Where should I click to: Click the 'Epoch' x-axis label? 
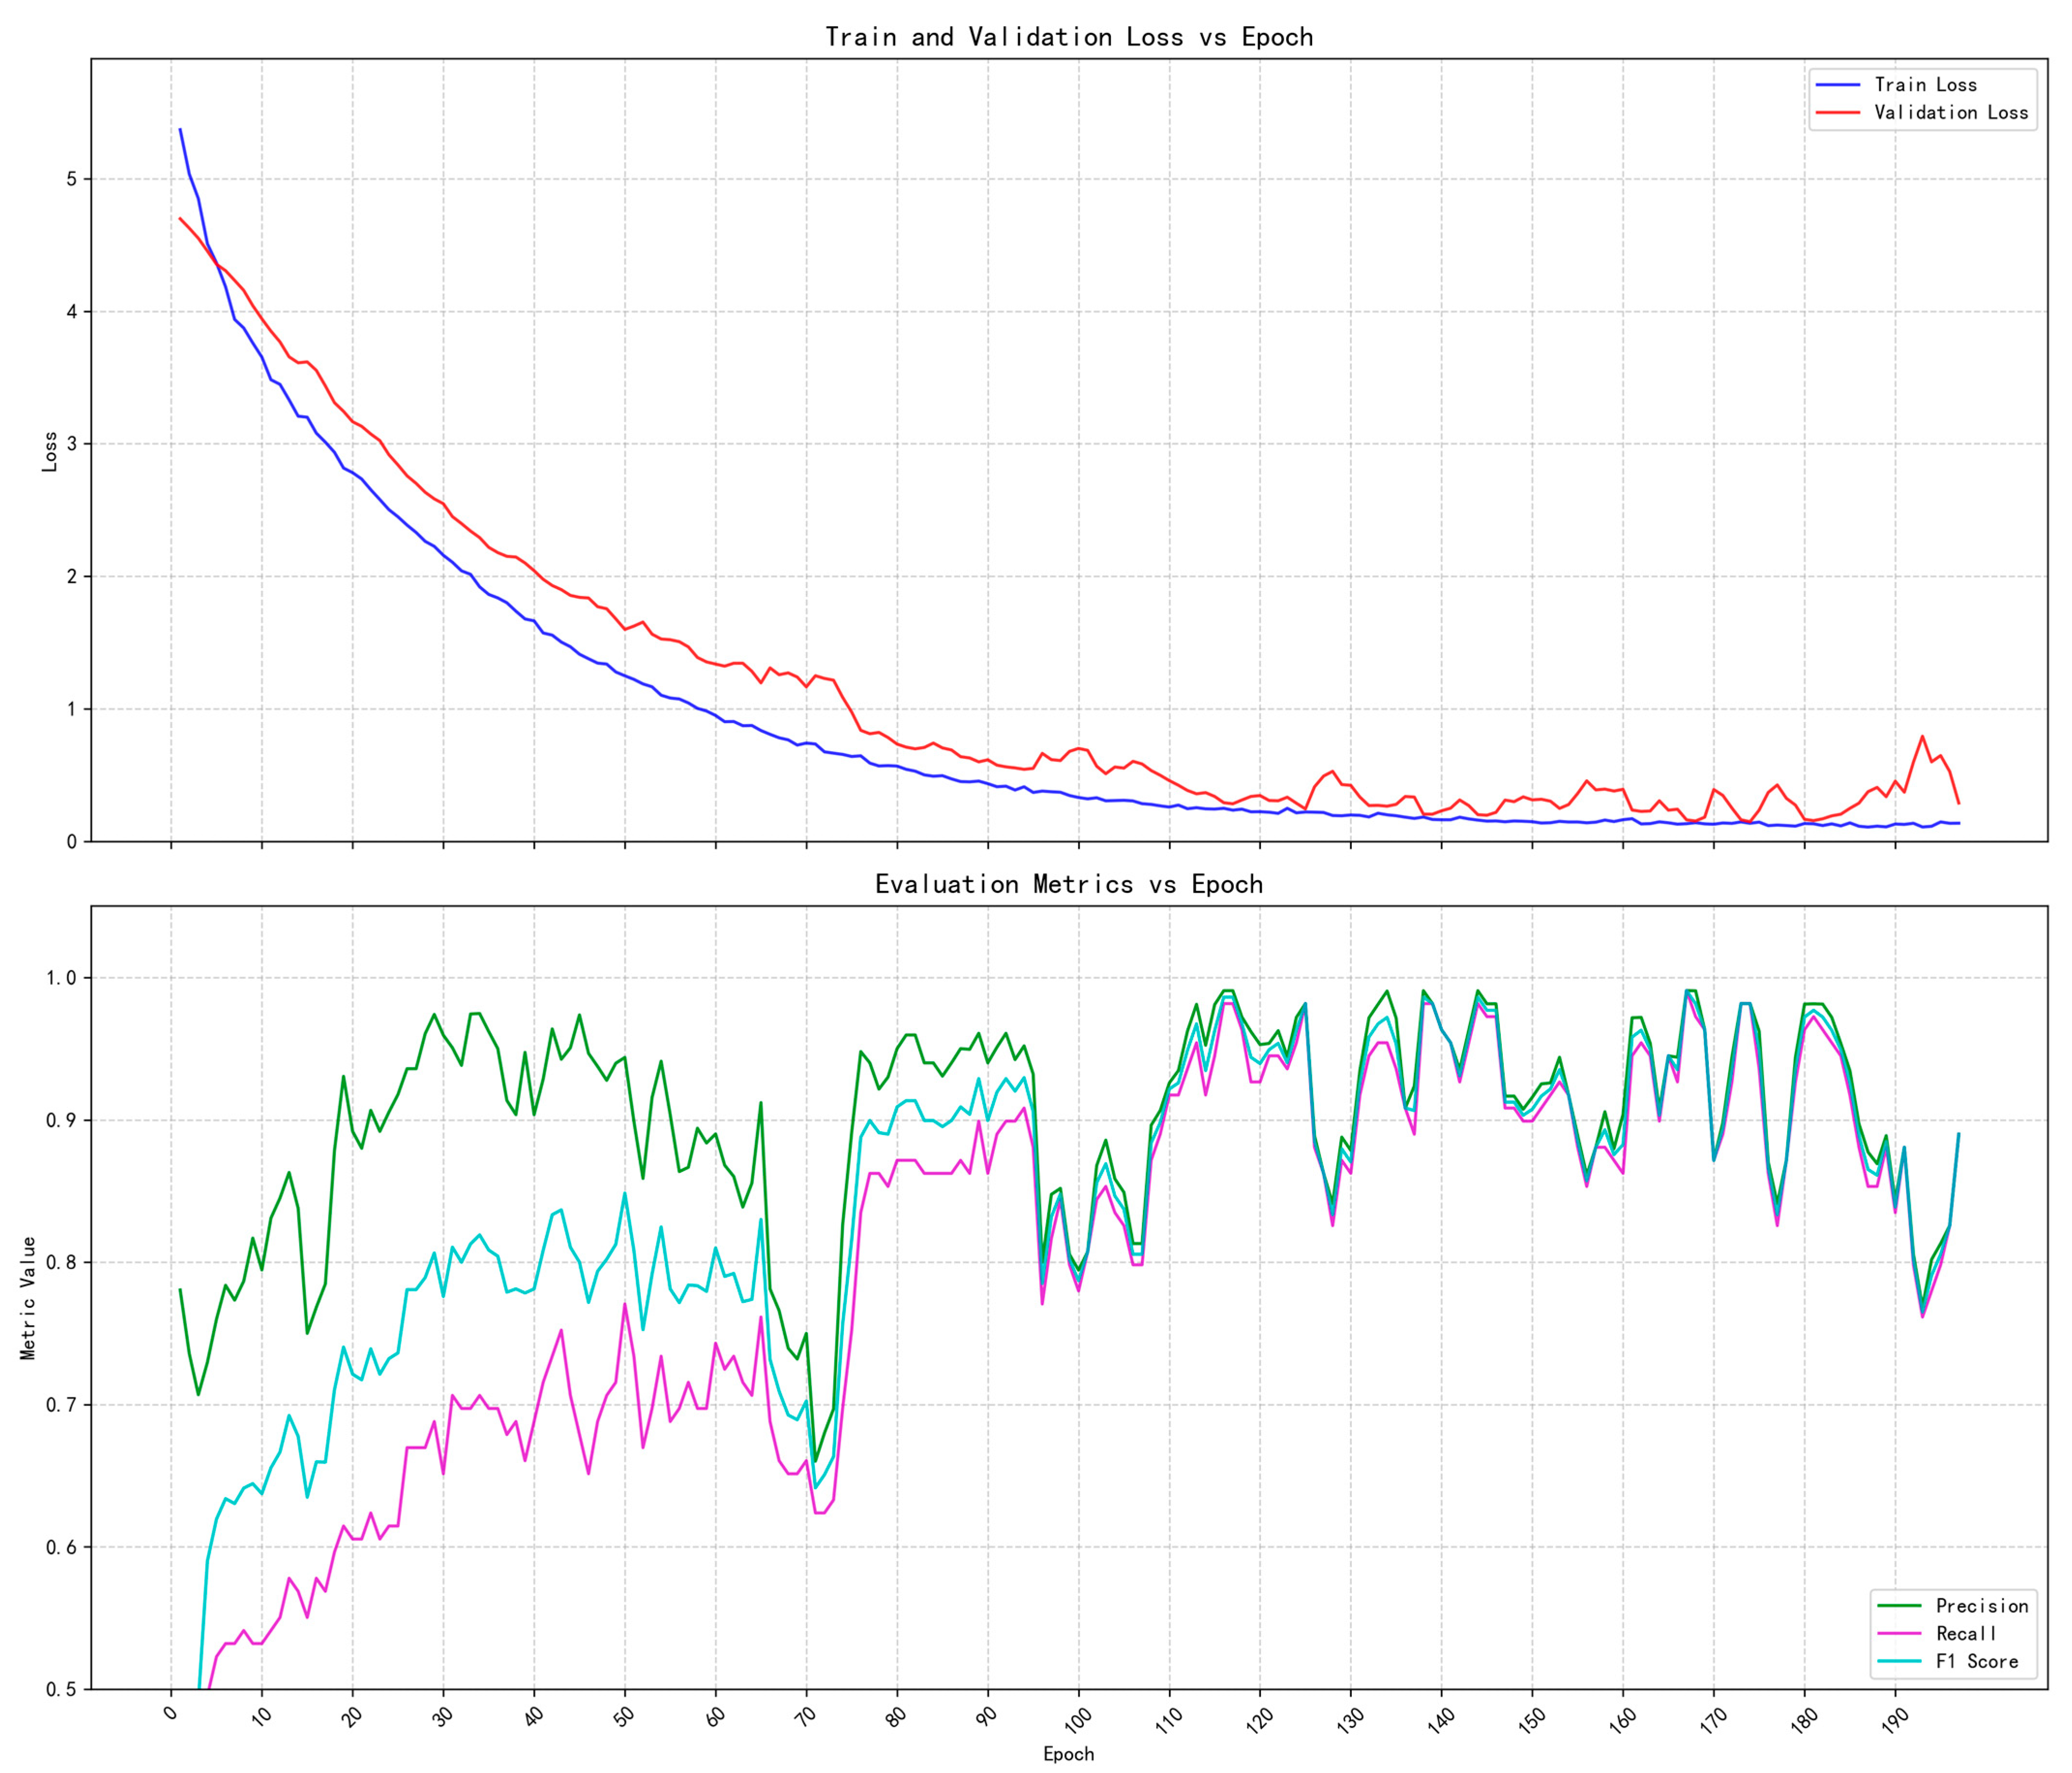1068,1754
